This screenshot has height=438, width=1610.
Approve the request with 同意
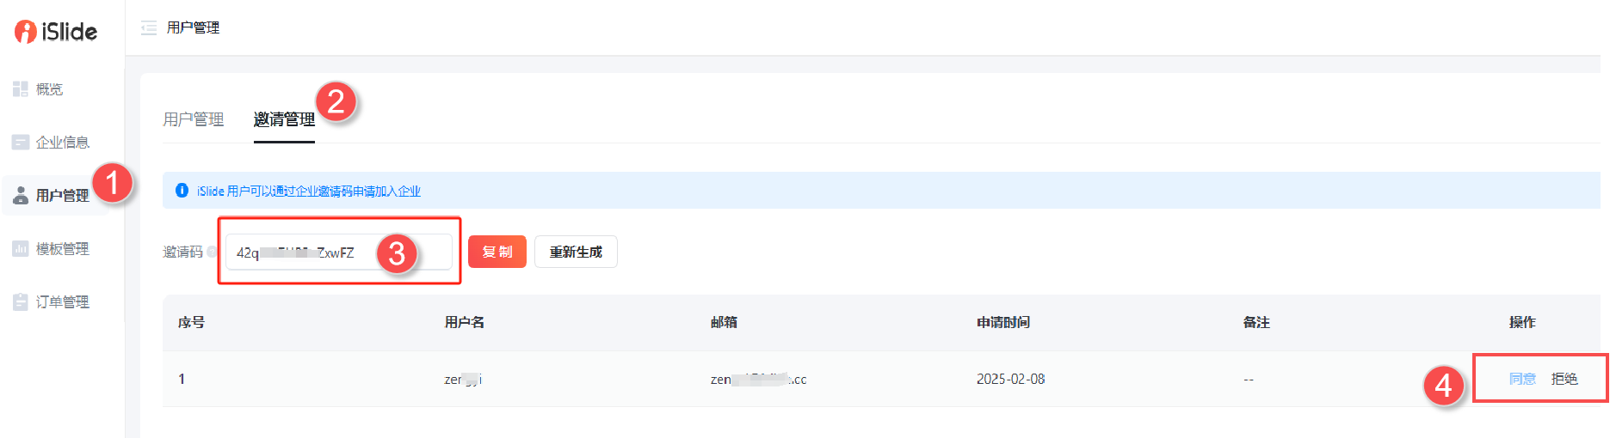(1522, 379)
